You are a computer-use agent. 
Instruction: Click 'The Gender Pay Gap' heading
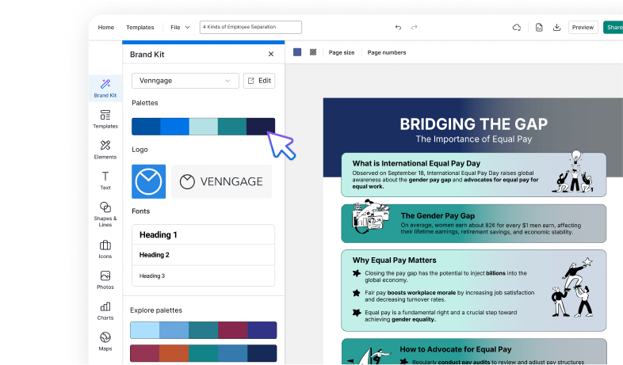(x=438, y=216)
